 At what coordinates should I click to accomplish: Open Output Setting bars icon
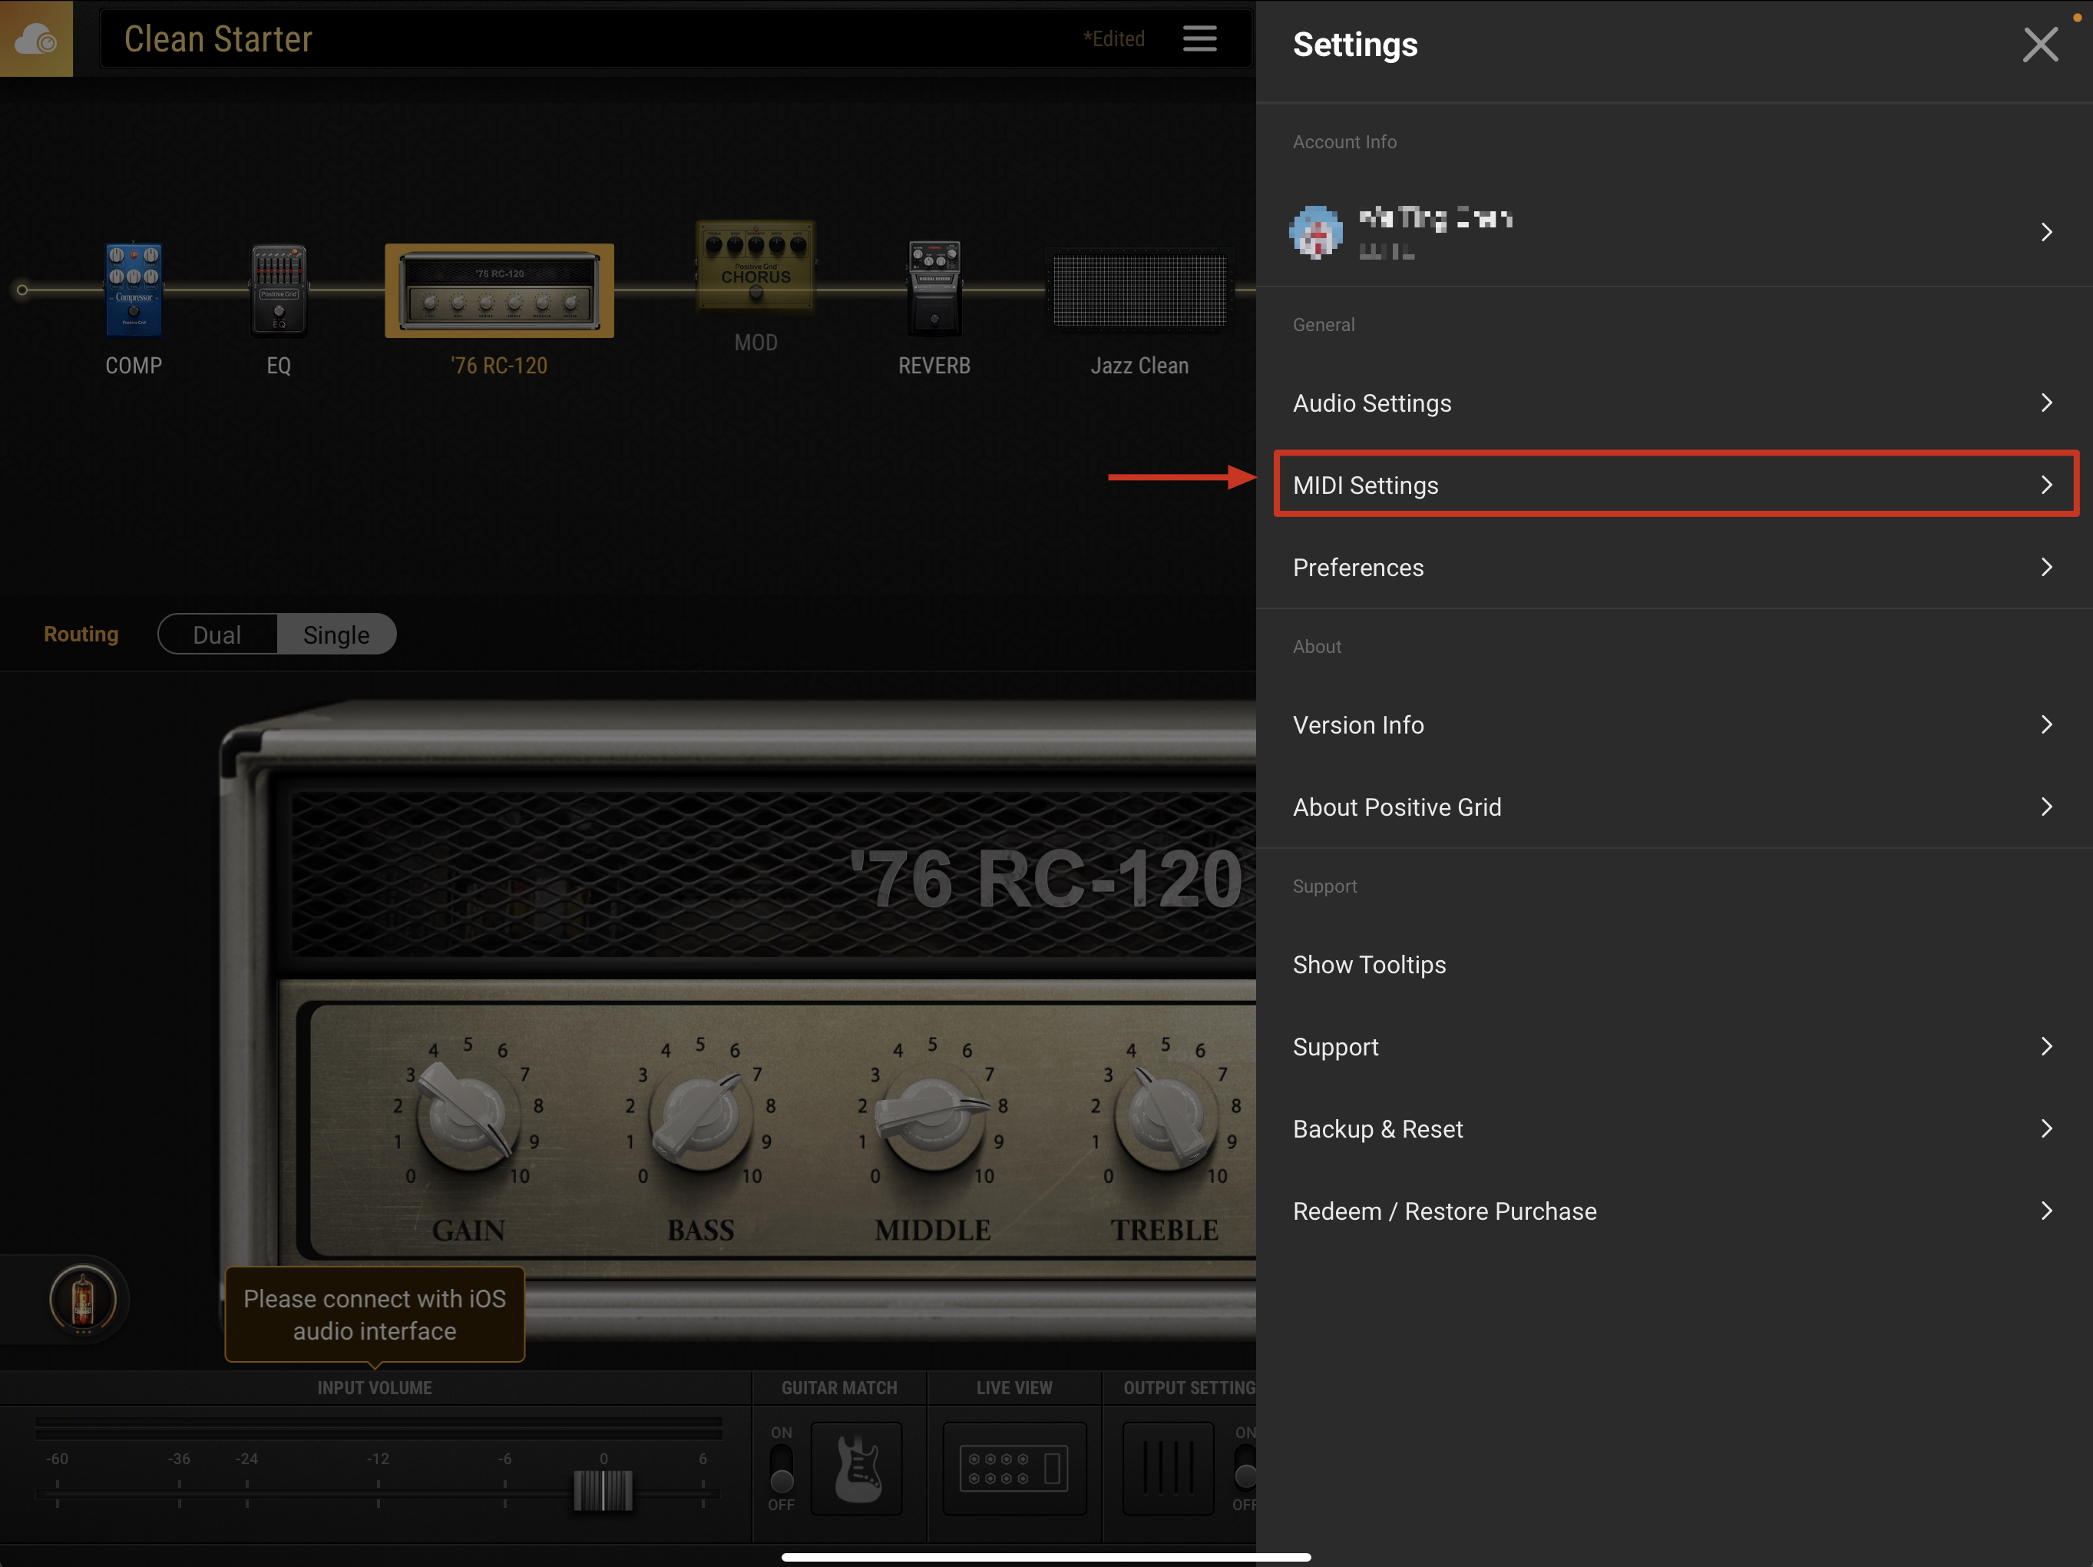pyautogui.click(x=1169, y=1469)
